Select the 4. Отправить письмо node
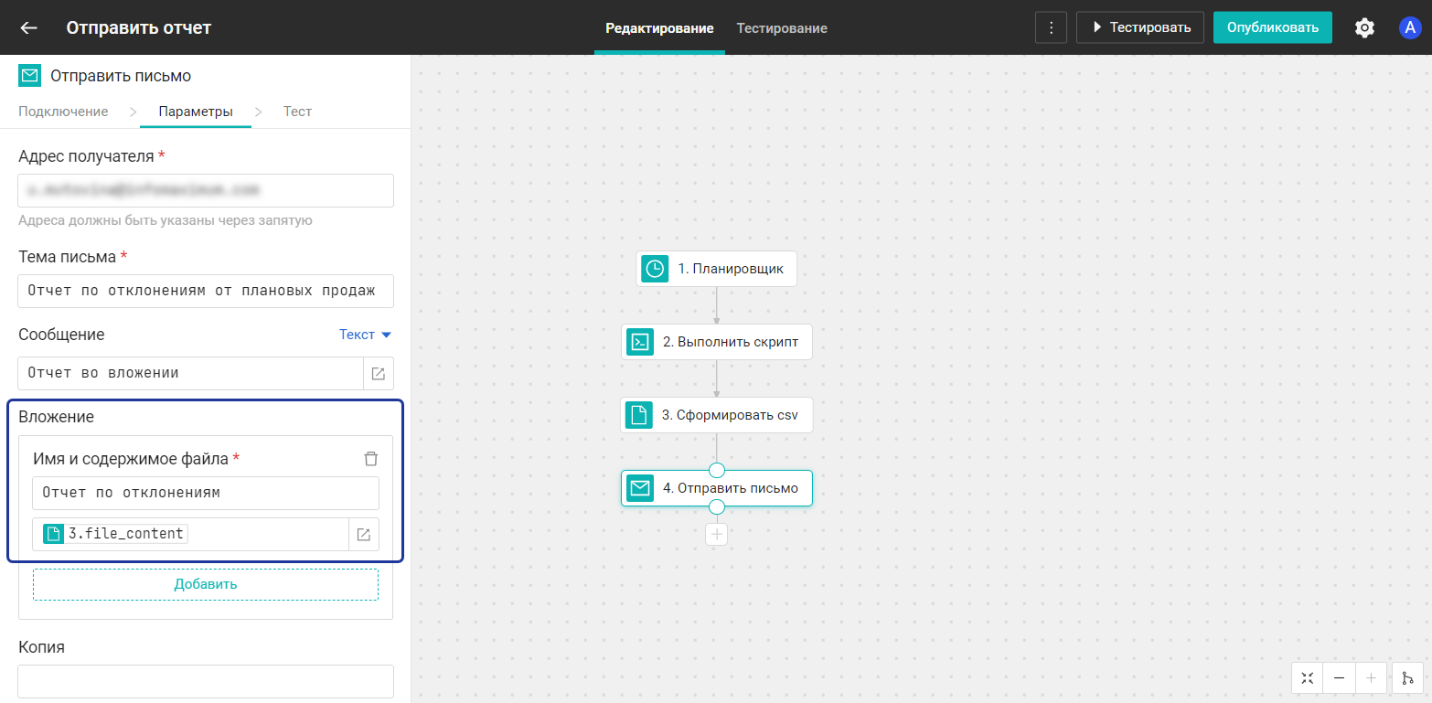 716,488
